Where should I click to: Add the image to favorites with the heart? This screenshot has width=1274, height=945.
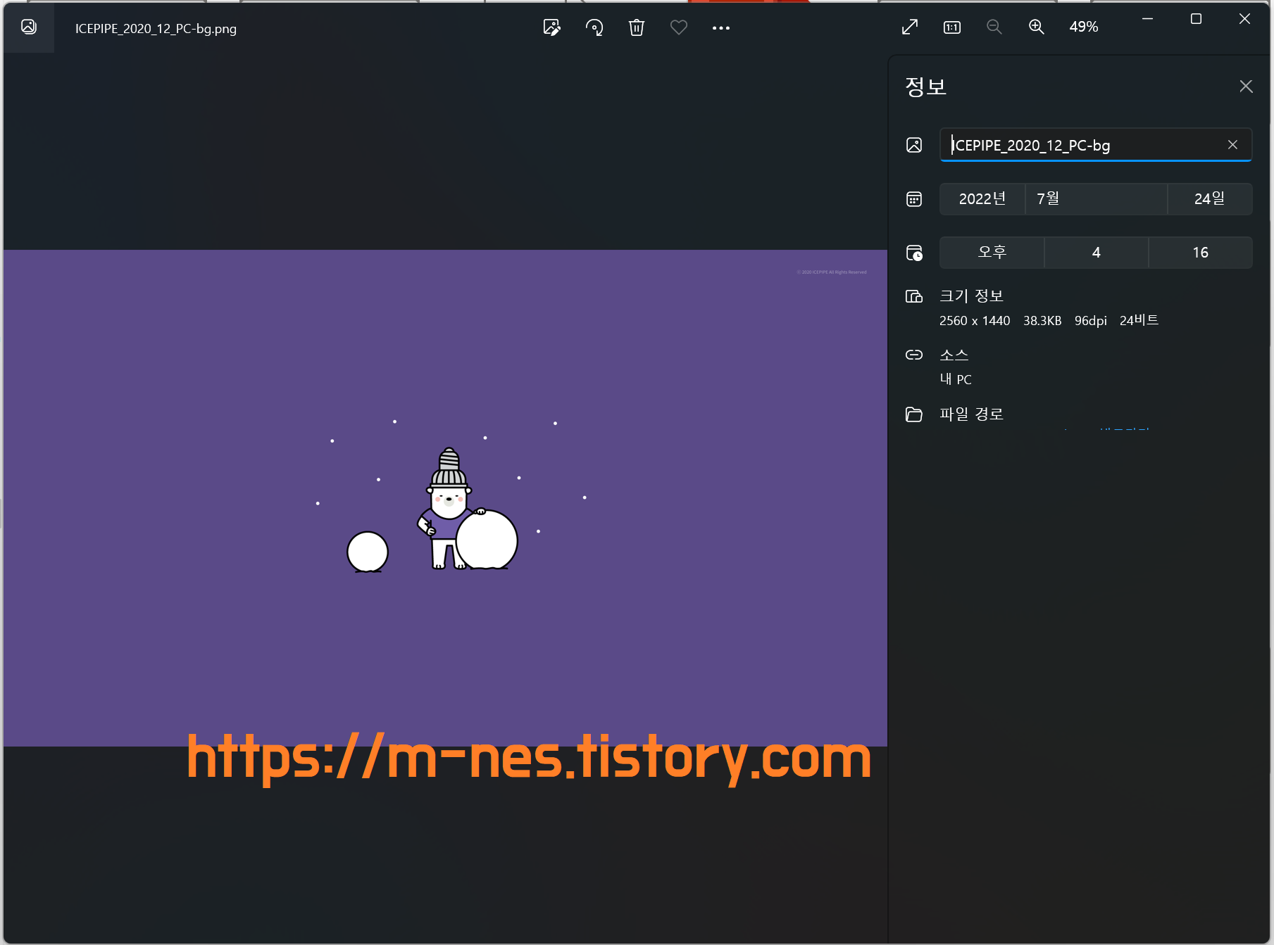point(679,27)
